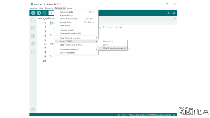Screen dimensions: 210x118
Task: Open the Library Manager books icon
Action: click(x=33, y=36)
